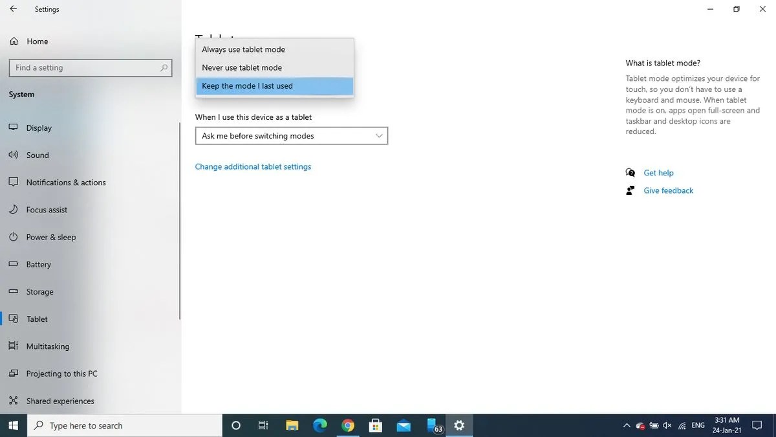Open Power & sleep settings
The width and height of the screenshot is (776, 437).
[x=50, y=237]
